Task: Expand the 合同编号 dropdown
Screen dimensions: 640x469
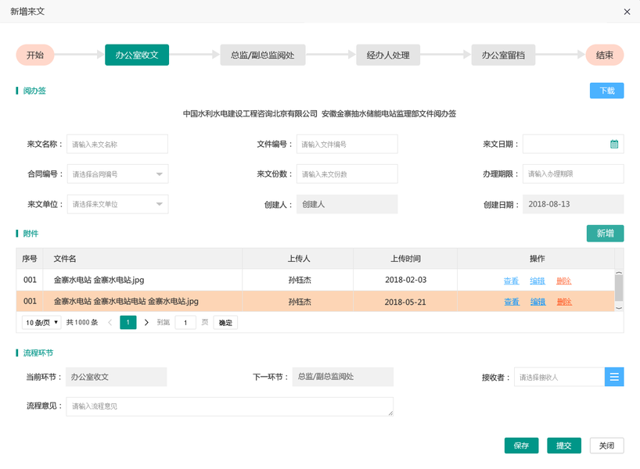Action: [x=159, y=174]
